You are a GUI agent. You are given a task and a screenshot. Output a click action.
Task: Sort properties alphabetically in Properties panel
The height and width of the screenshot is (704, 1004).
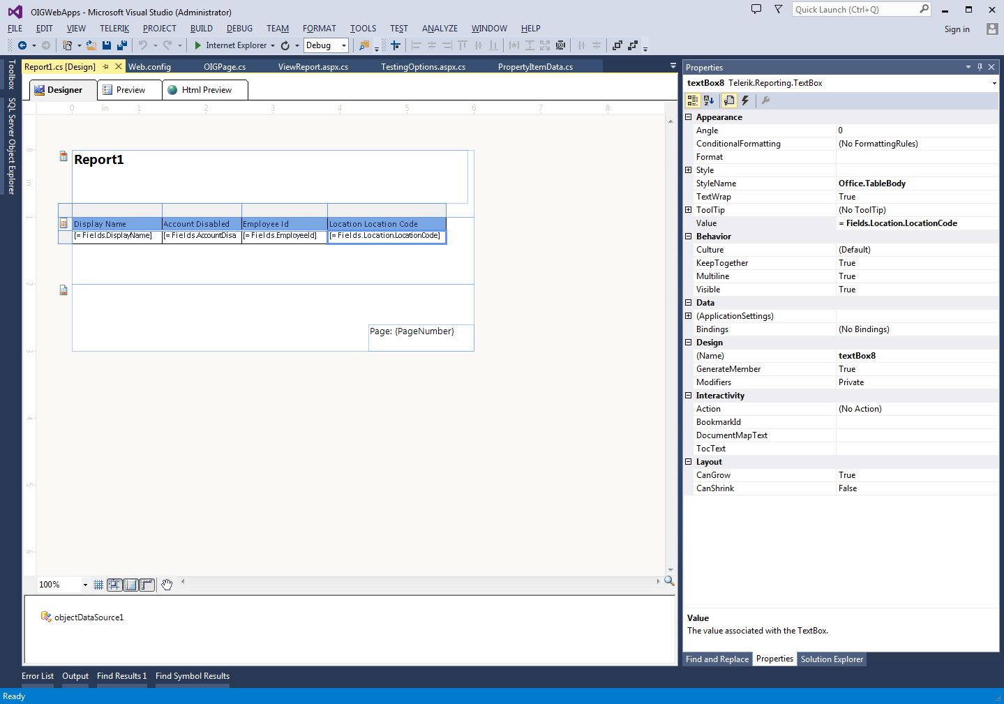coord(709,100)
